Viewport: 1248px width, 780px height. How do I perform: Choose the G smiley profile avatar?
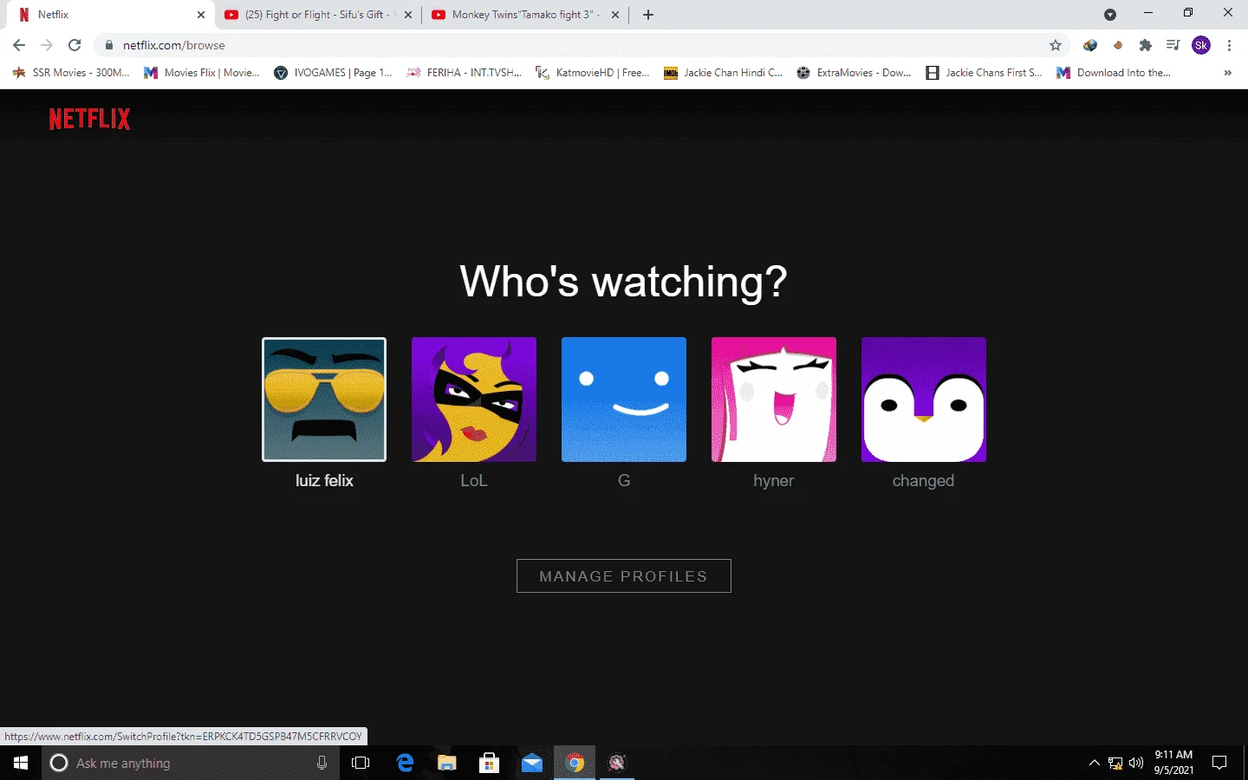click(x=624, y=400)
